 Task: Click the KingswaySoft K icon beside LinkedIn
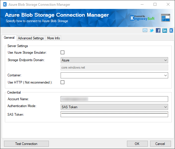(x=171, y=30)
